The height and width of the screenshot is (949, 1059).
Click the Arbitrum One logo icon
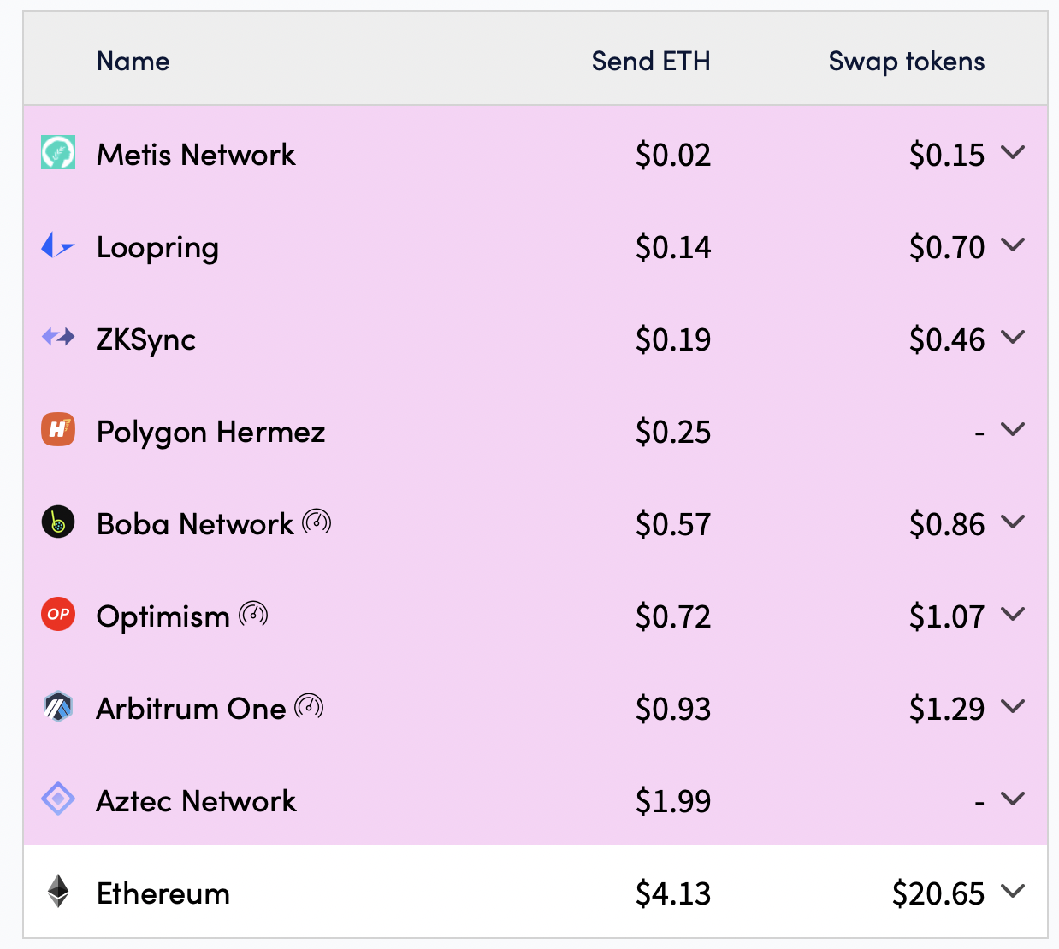(58, 706)
